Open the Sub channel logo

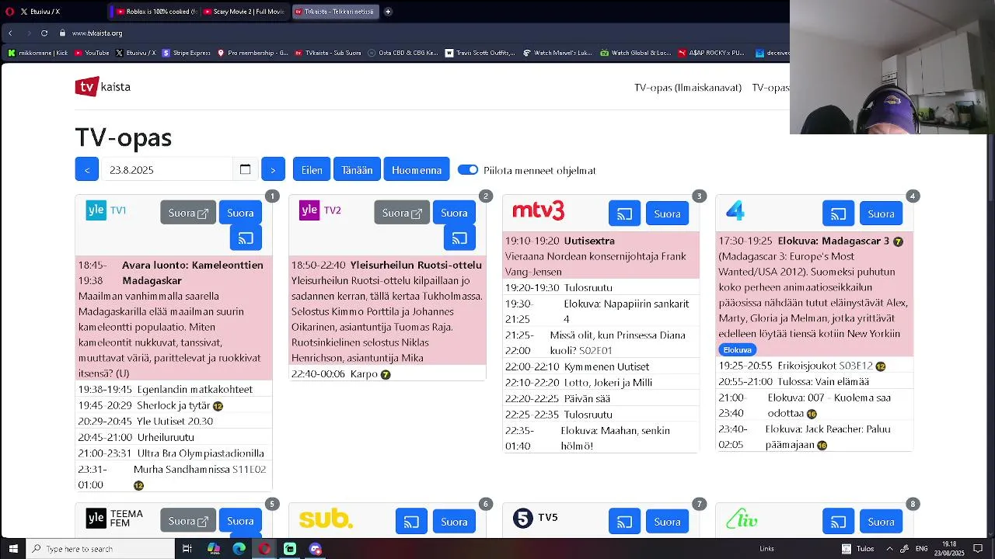(x=326, y=519)
